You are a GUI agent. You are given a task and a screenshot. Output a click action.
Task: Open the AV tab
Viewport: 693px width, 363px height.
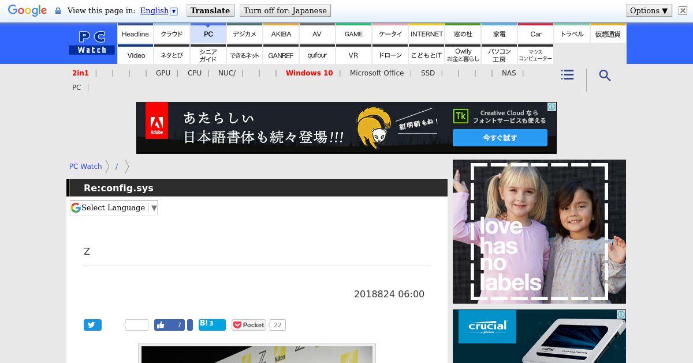coord(317,33)
